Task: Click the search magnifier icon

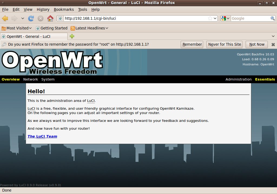Action: pos(273,18)
